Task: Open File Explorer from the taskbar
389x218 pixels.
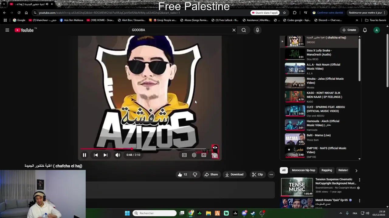Action: tap(208, 213)
